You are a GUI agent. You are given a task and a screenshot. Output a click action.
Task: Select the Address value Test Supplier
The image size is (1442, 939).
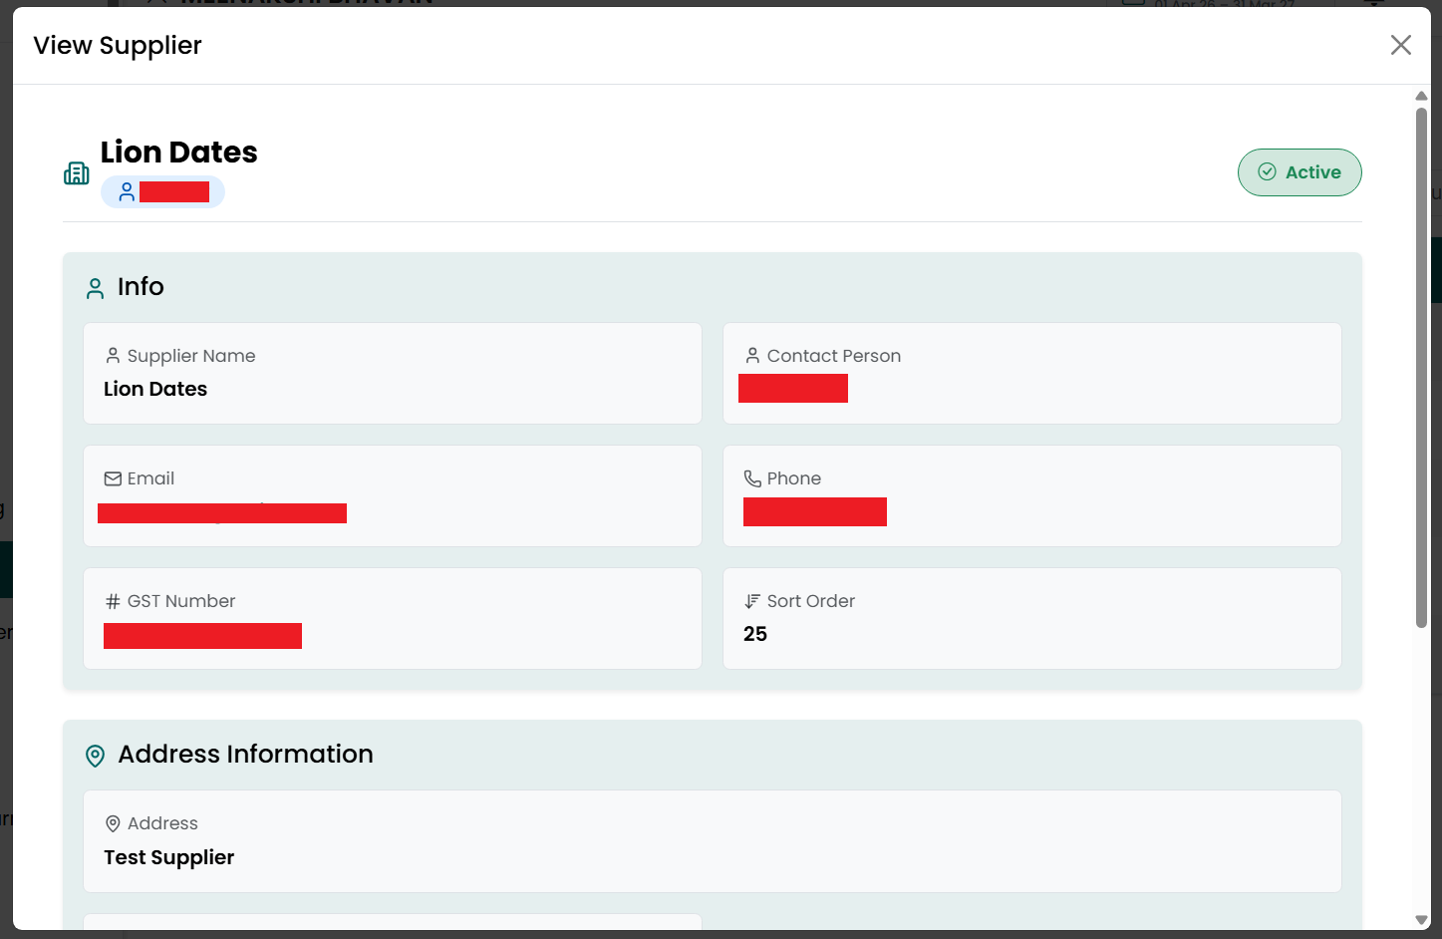pos(169,857)
